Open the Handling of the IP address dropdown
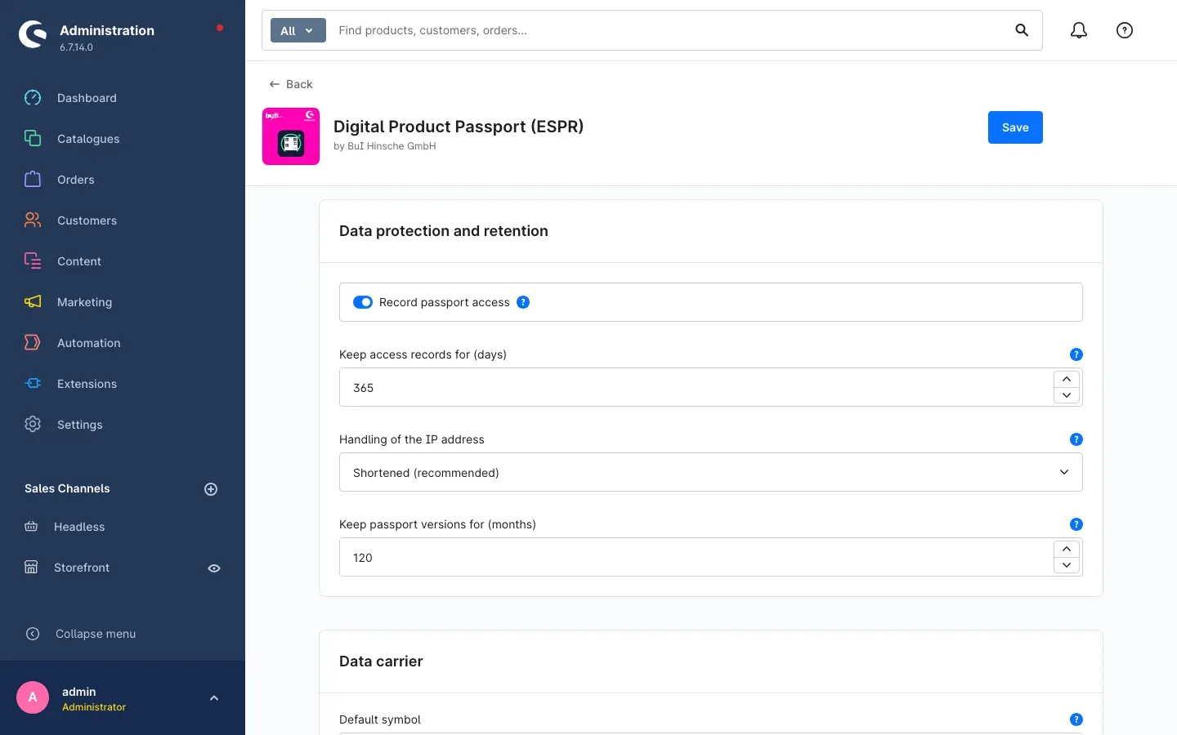The height and width of the screenshot is (735, 1177). click(711, 472)
